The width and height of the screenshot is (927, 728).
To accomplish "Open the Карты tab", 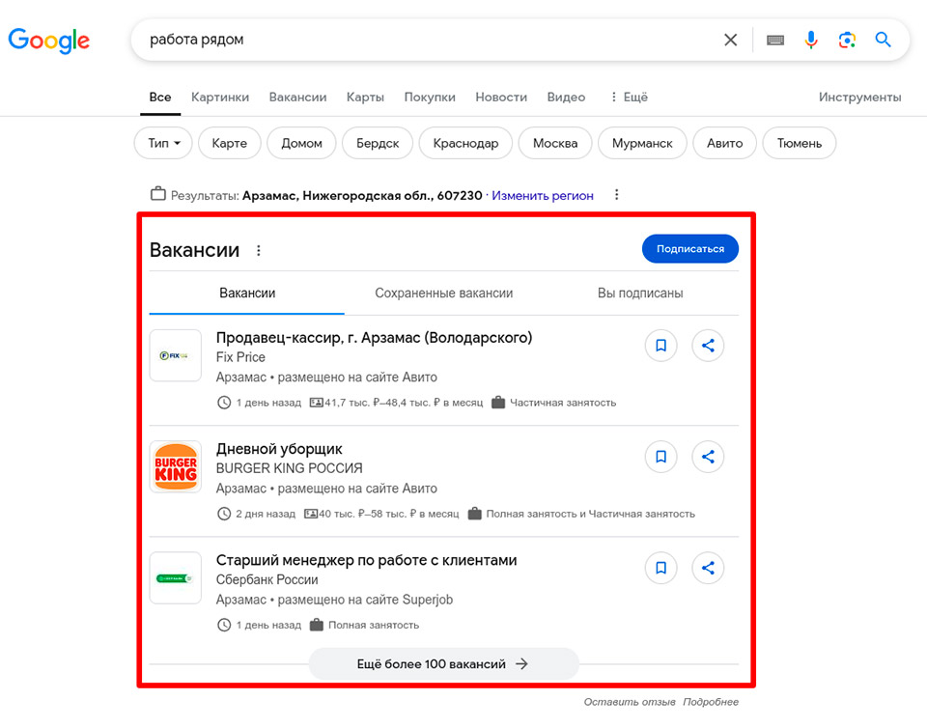I will (365, 97).
